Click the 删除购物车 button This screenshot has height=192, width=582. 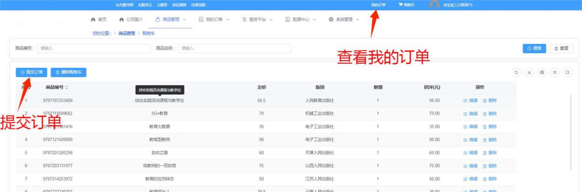click(68, 72)
